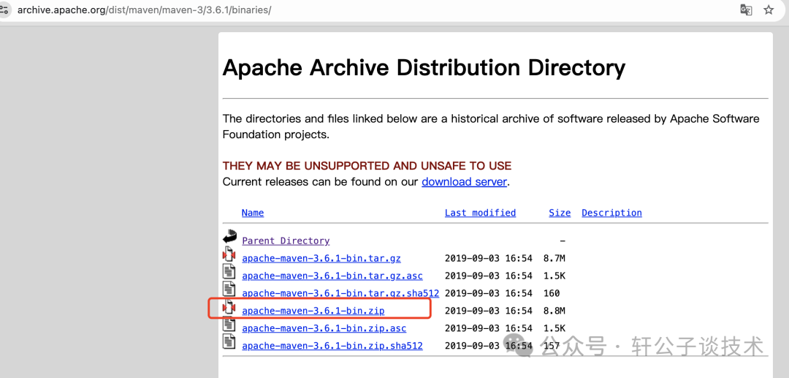
Task: Download apache-maven-3.6.1-bin.zip
Action: (x=313, y=311)
